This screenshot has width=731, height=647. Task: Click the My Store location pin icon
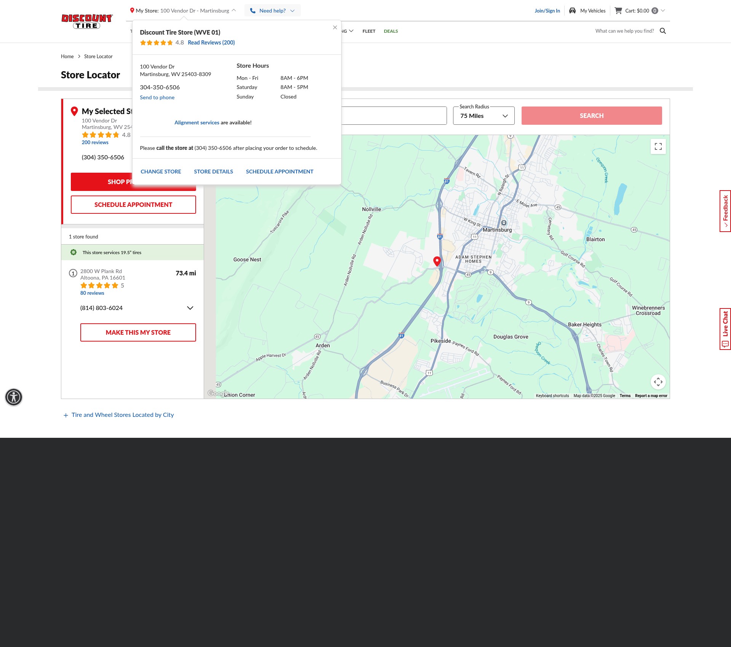pos(132,11)
